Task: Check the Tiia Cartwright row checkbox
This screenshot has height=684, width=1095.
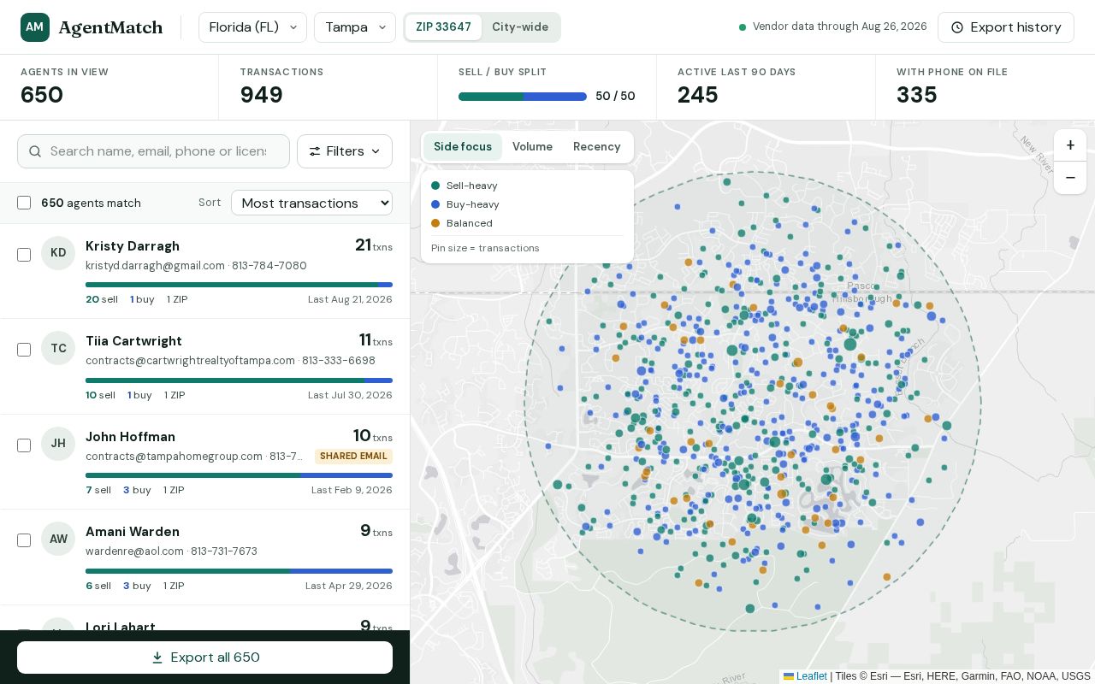Action: pos(24,350)
